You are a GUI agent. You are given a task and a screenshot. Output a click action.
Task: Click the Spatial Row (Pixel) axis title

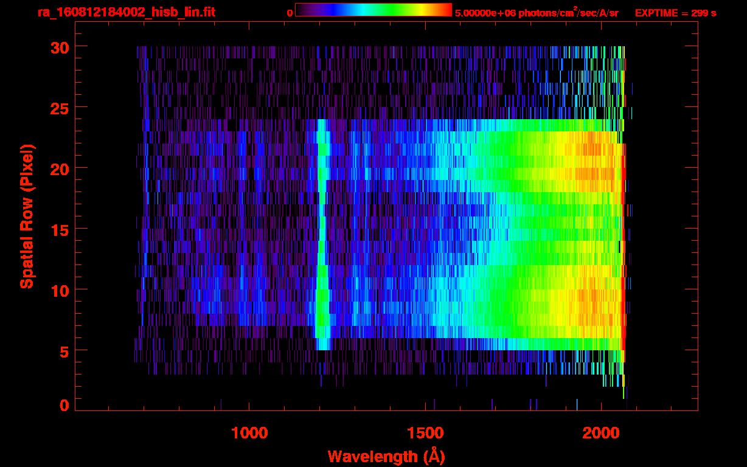[27, 216]
